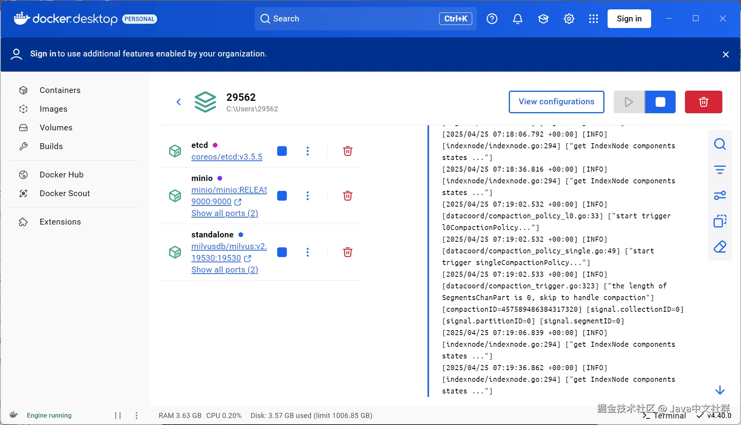This screenshot has width=741, height=425.
Task: Stop the 29562 compose stack
Action: click(660, 102)
